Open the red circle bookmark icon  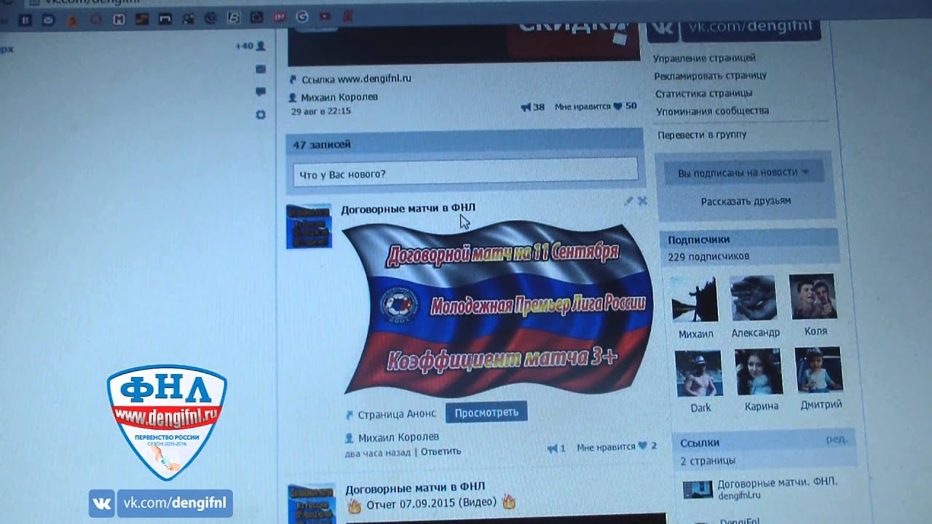pyautogui.click(x=96, y=19)
